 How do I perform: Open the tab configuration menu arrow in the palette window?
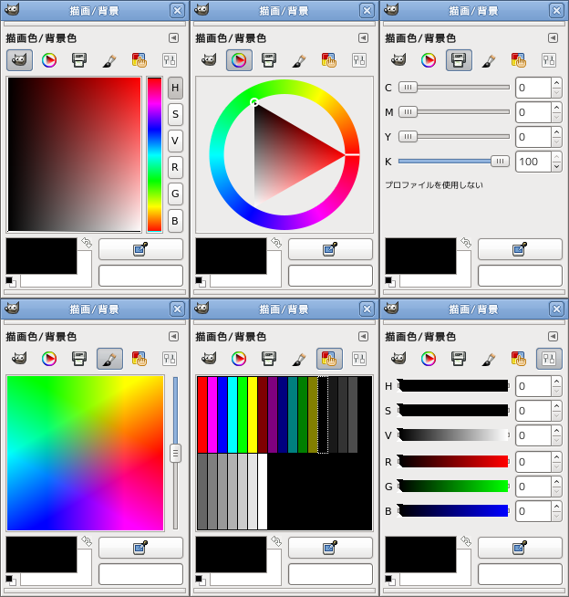(x=363, y=337)
